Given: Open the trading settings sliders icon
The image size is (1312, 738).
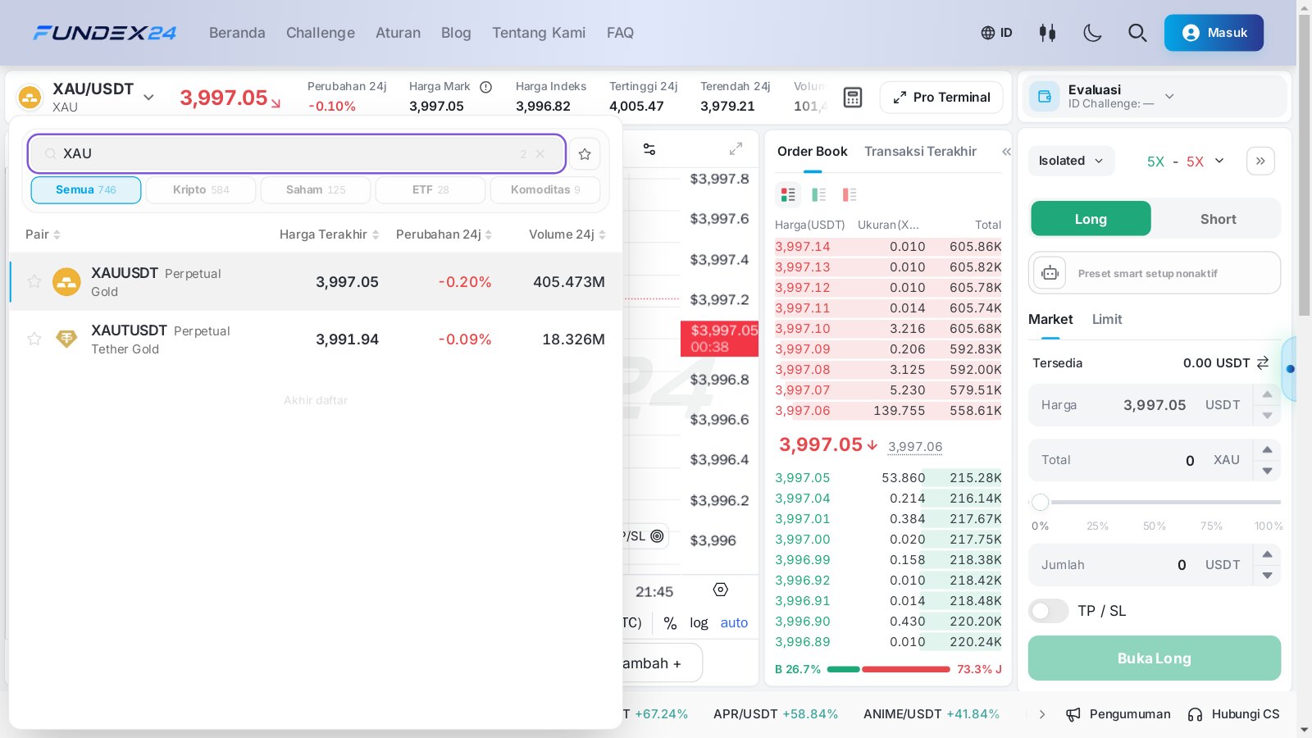Looking at the screenshot, I should click(1047, 33).
